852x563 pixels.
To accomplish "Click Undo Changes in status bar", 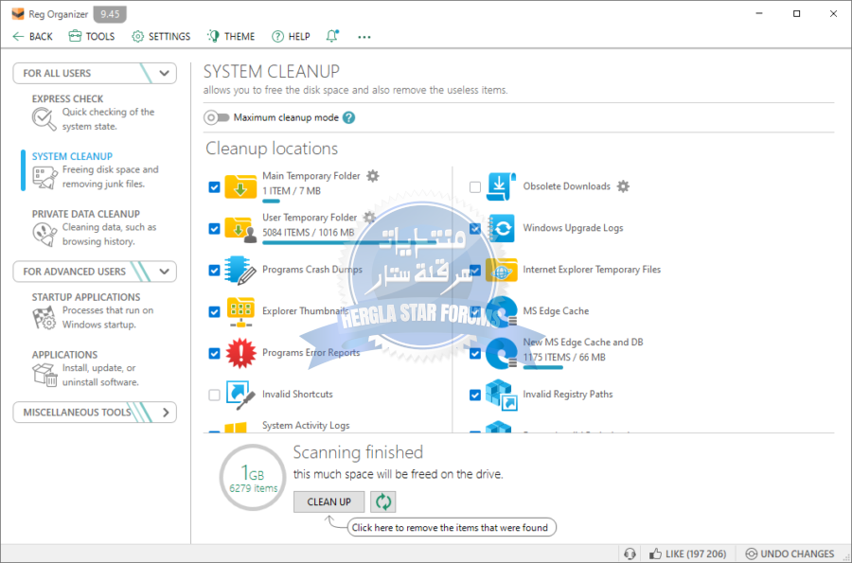I will point(790,554).
